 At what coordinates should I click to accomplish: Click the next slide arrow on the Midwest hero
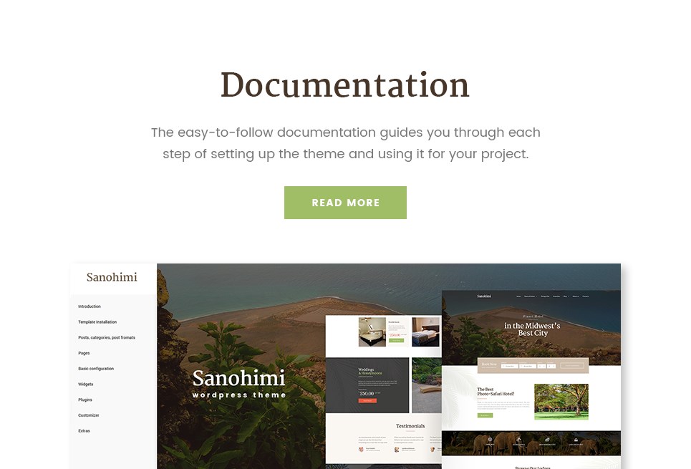[x=604, y=329]
